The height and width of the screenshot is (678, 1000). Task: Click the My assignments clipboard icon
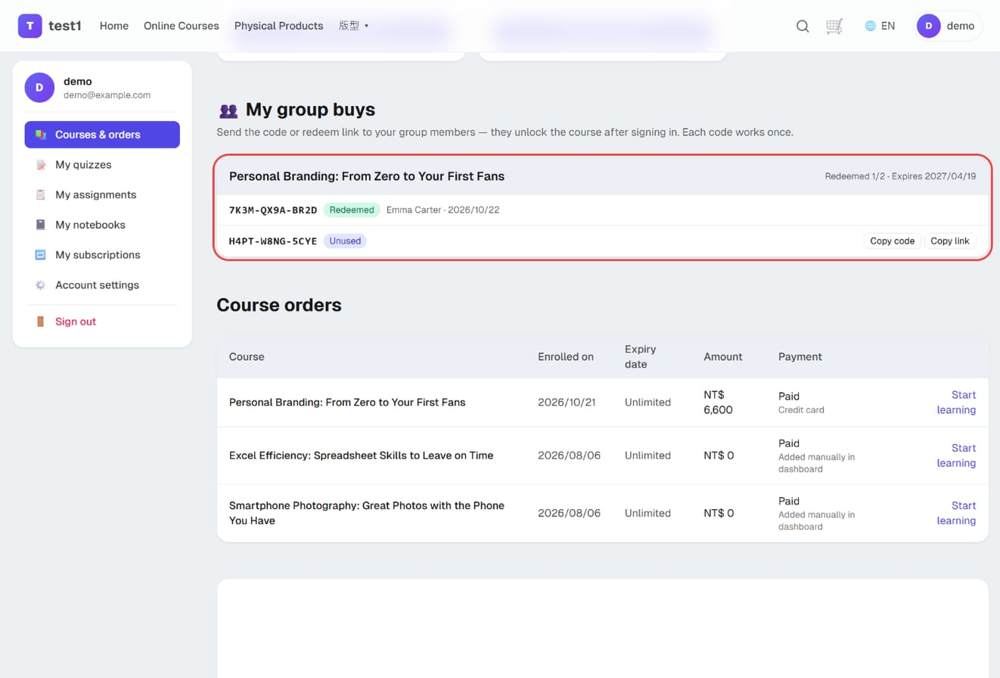pyautogui.click(x=41, y=194)
